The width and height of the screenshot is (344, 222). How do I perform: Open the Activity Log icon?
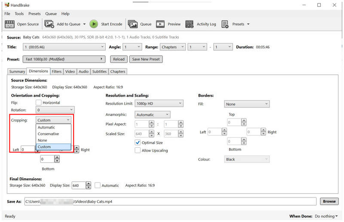[189, 24]
